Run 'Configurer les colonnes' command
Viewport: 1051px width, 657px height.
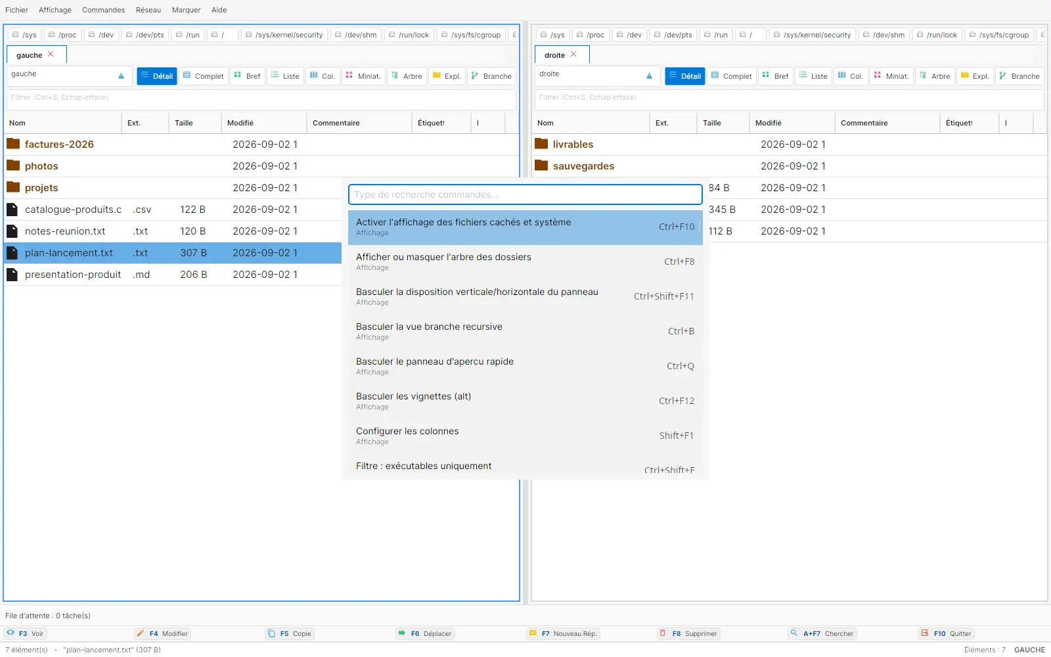pos(525,436)
